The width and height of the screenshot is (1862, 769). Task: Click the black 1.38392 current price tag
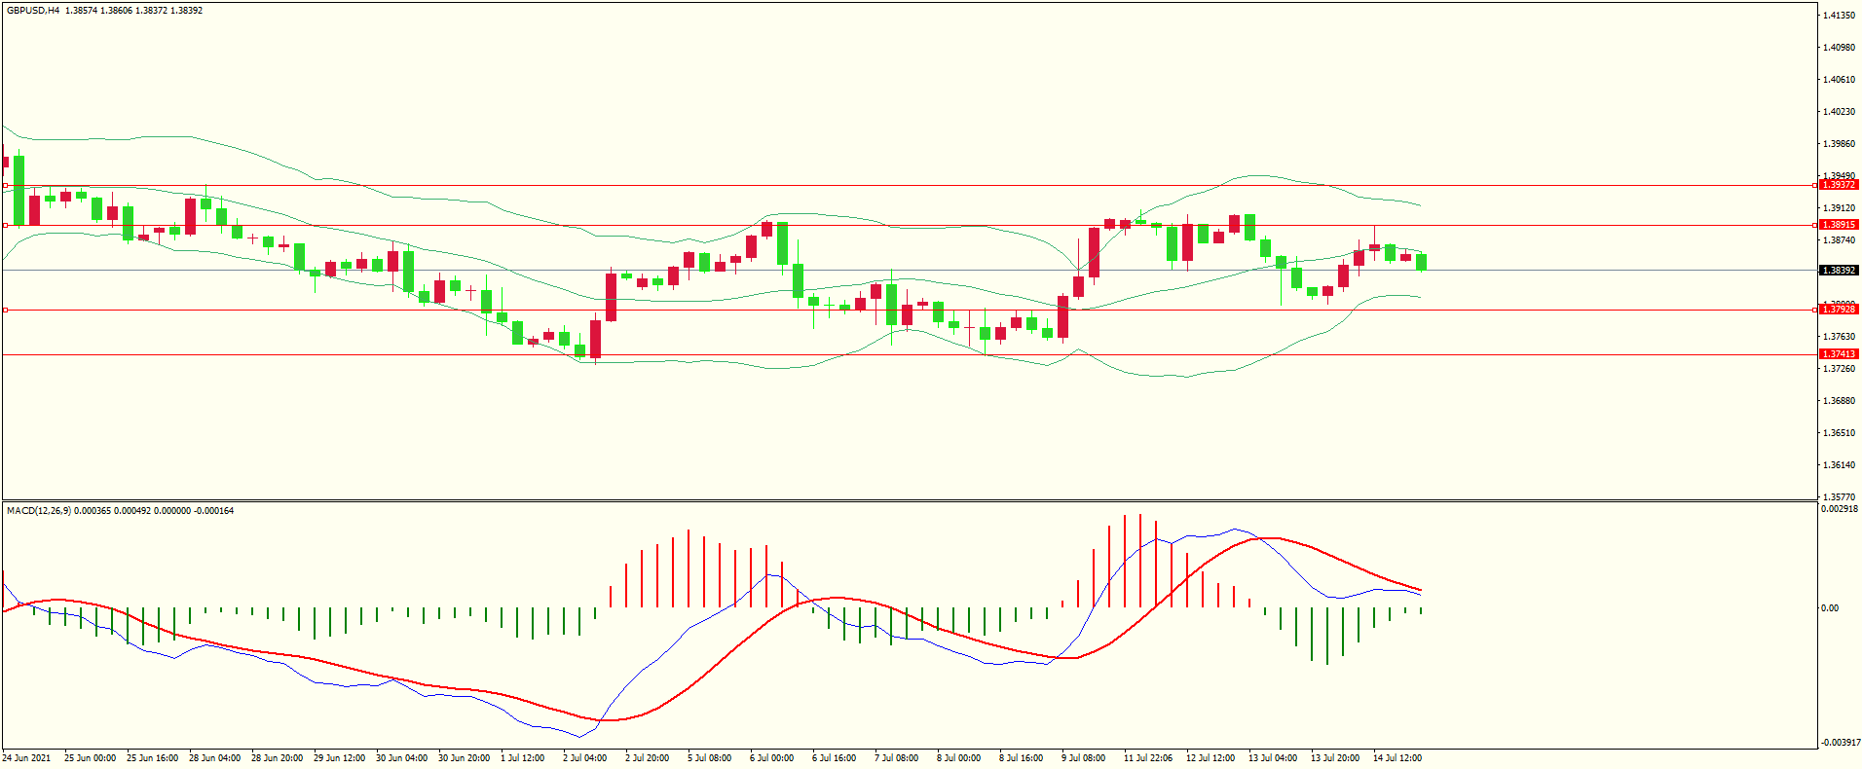click(x=1840, y=271)
